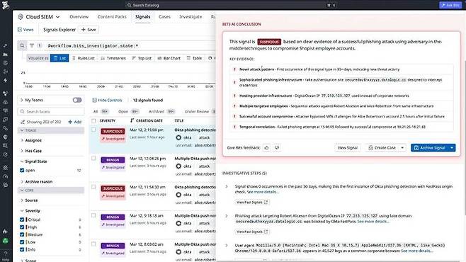Tick the select-all checkbox in the table header
Image resolution: width=466 pixels, height=262 pixels.
(x=93, y=120)
